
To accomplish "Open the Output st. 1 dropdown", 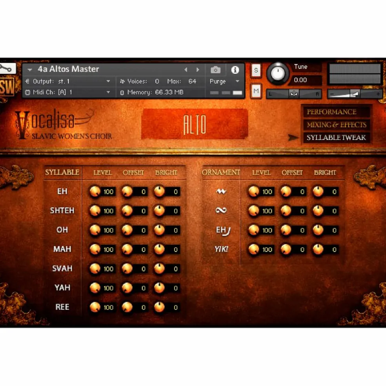I will (x=108, y=81).
